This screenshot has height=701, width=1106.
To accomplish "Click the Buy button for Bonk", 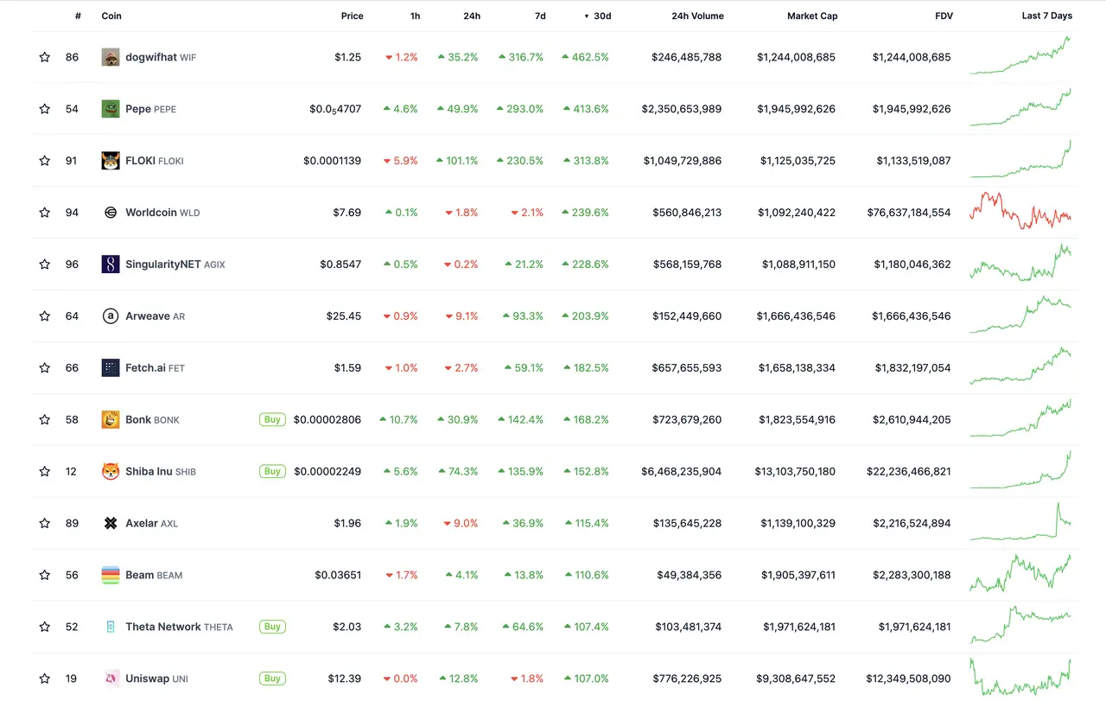I will (272, 420).
